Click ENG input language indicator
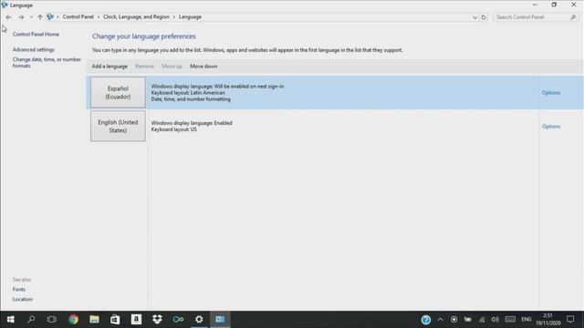Image resolution: width=584 pixels, height=328 pixels. pyautogui.click(x=527, y=320)
